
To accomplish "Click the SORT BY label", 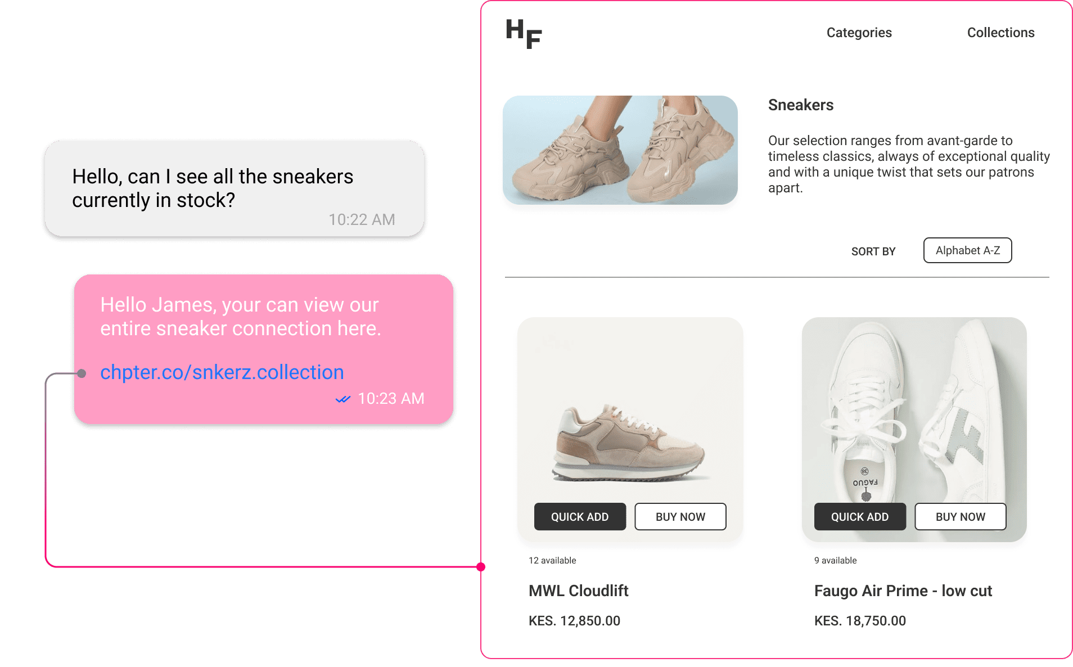I will [x=873, y=251].
